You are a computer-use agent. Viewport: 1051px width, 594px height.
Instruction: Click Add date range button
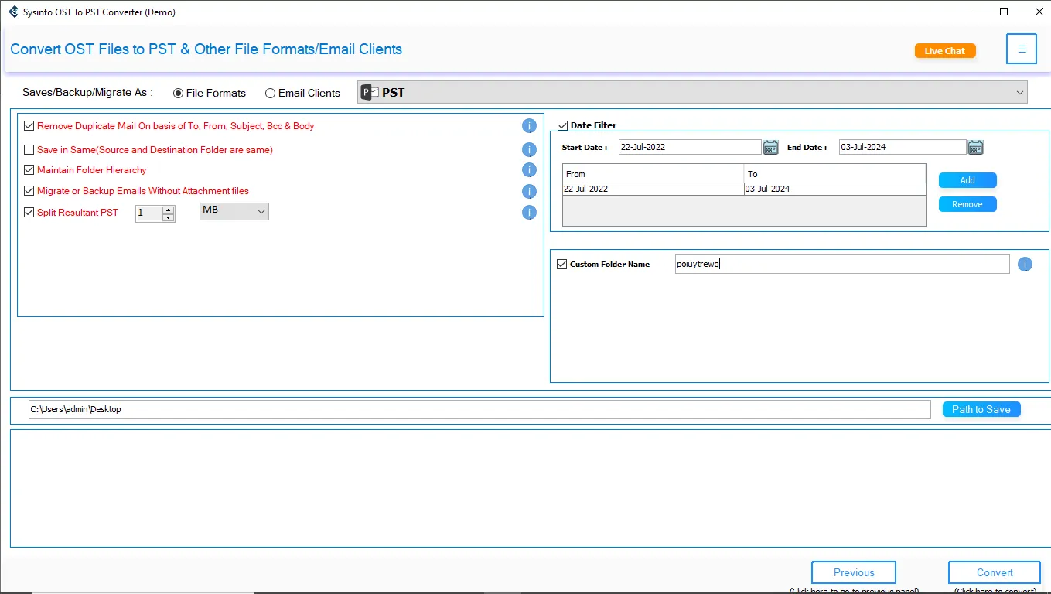(967, 180)
